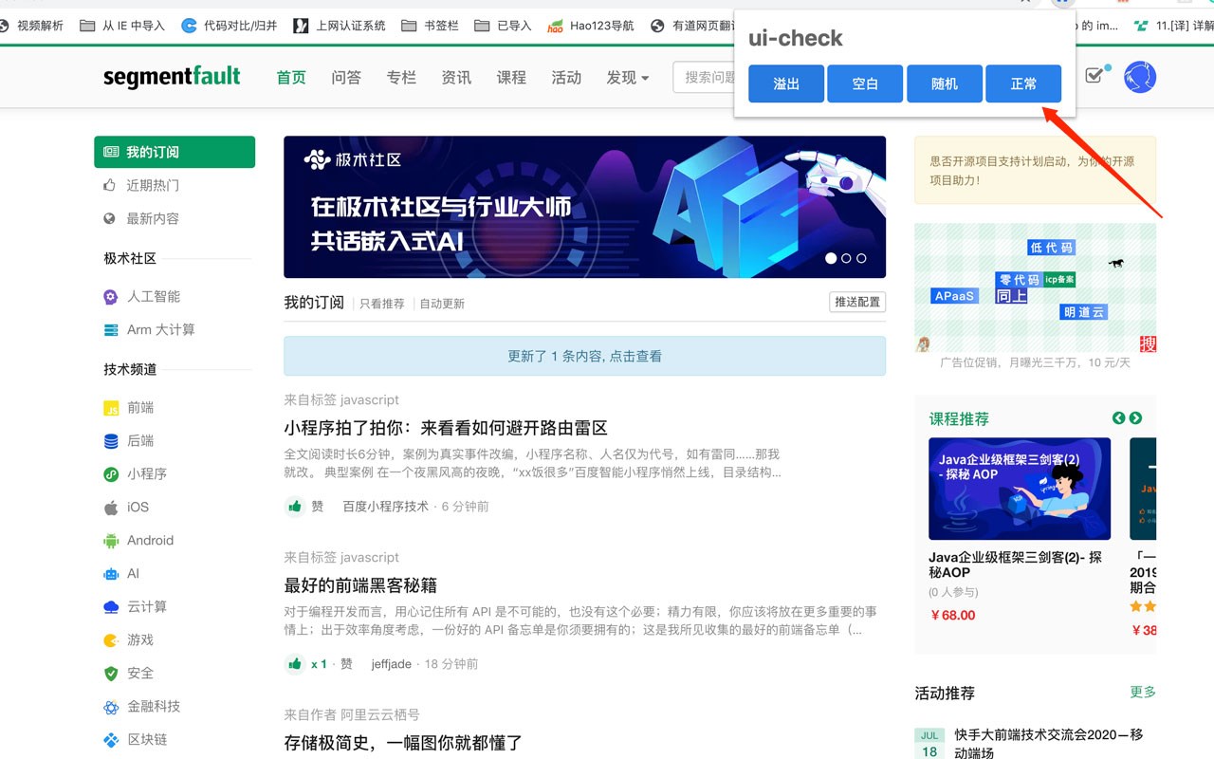Click the 极术社区 AI banner image
The width and height of the screenshot is (1214, 759).
(x=584, y=207)
